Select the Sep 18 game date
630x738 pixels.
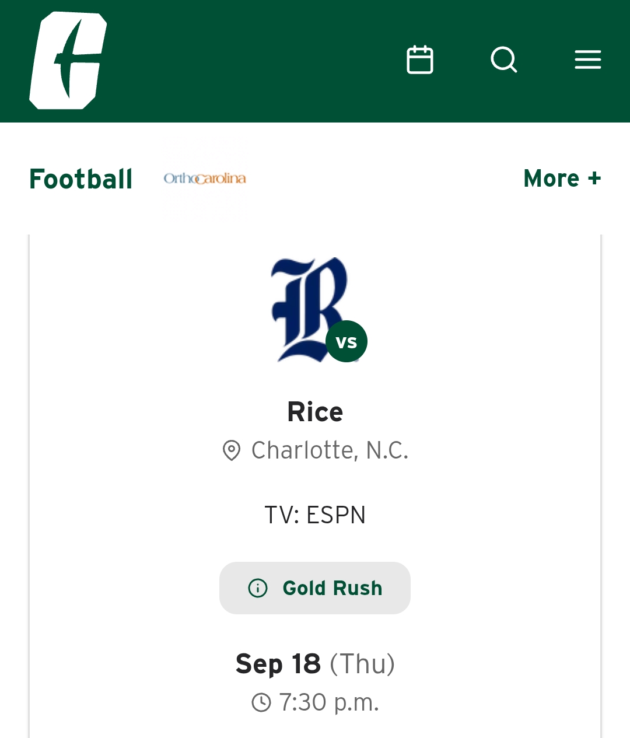point(278,664)
